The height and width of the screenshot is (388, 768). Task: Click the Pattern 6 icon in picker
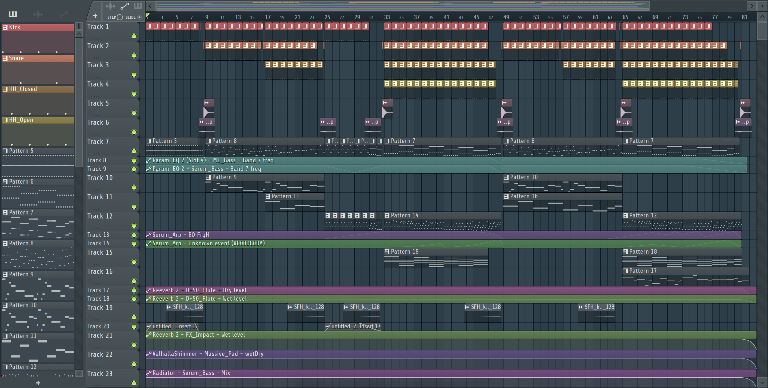(5, 182)
